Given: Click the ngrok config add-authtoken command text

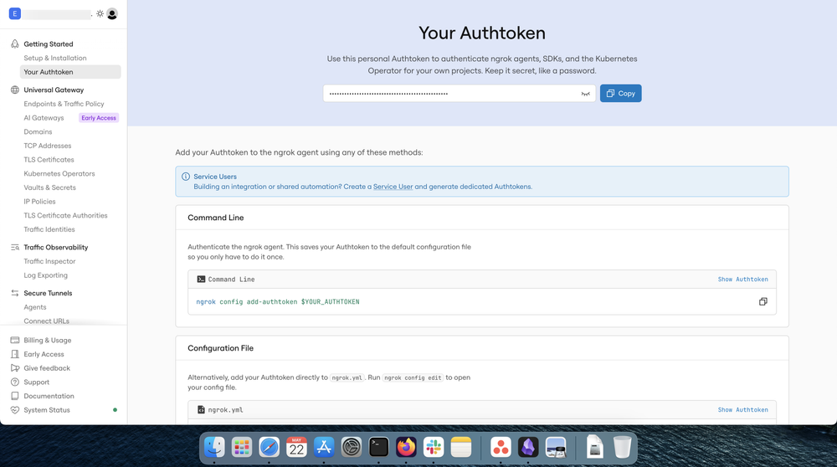Looking at the screenshot, I should point(278,301).
